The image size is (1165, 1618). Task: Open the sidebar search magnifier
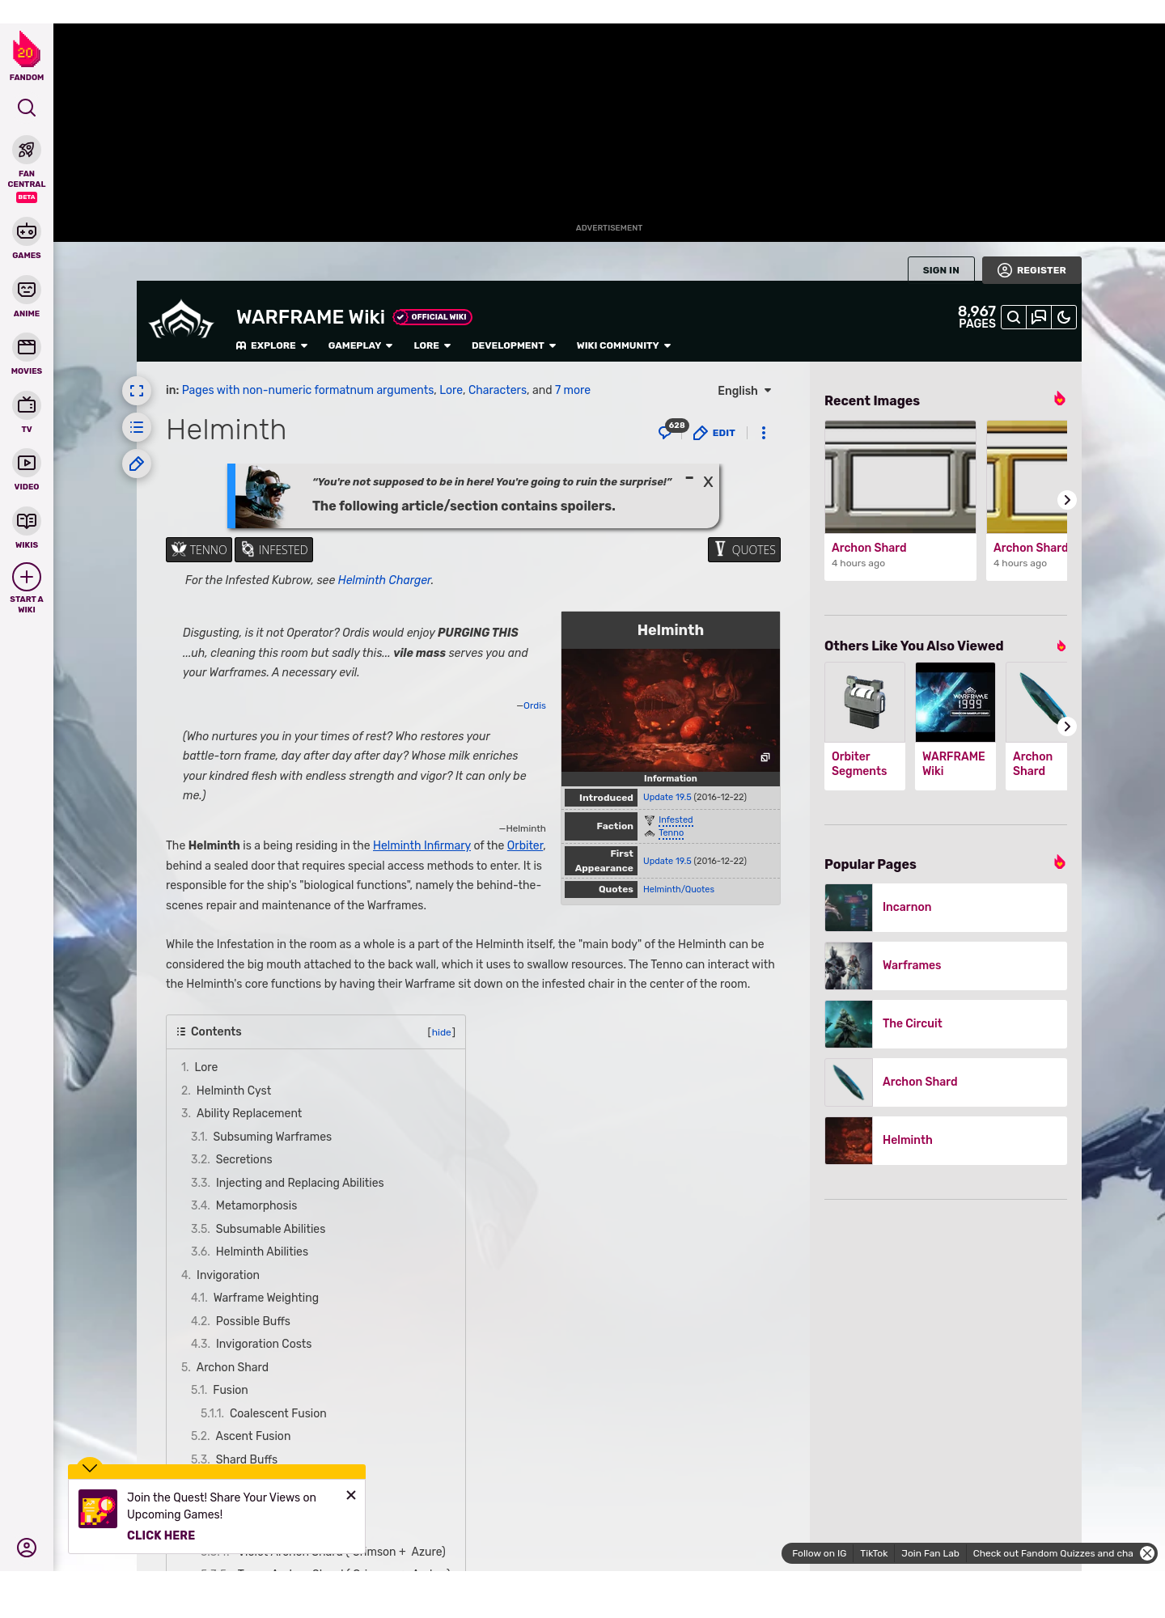pyautogui.click(x=27, y=108)
